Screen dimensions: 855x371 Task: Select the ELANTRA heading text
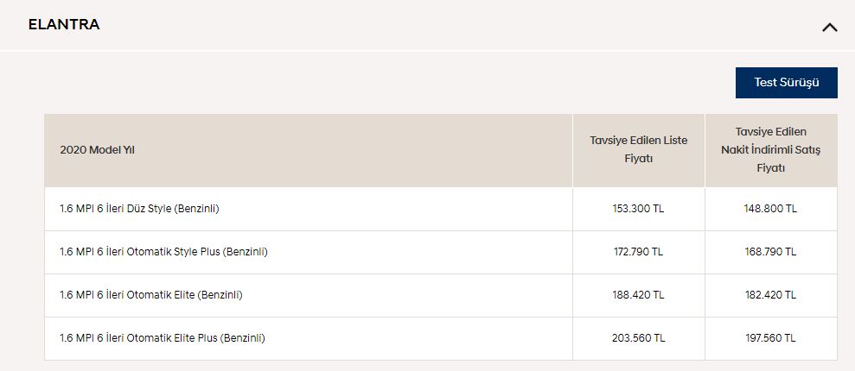[64, 24]
